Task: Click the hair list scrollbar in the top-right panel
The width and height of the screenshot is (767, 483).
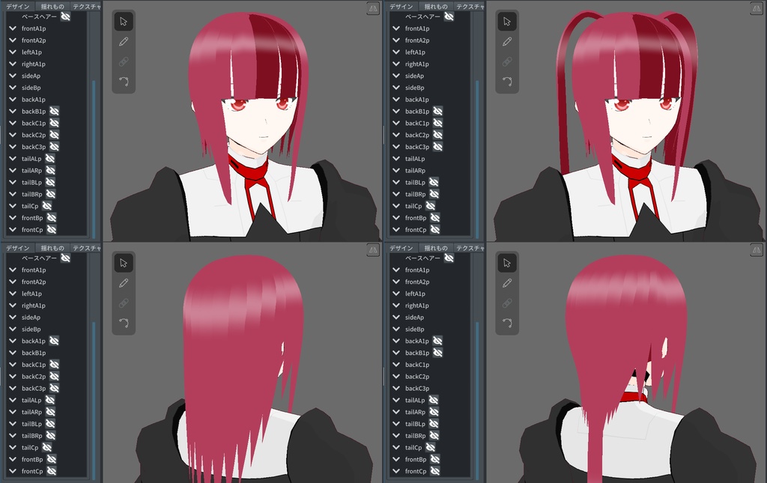Action: [477, 158]
